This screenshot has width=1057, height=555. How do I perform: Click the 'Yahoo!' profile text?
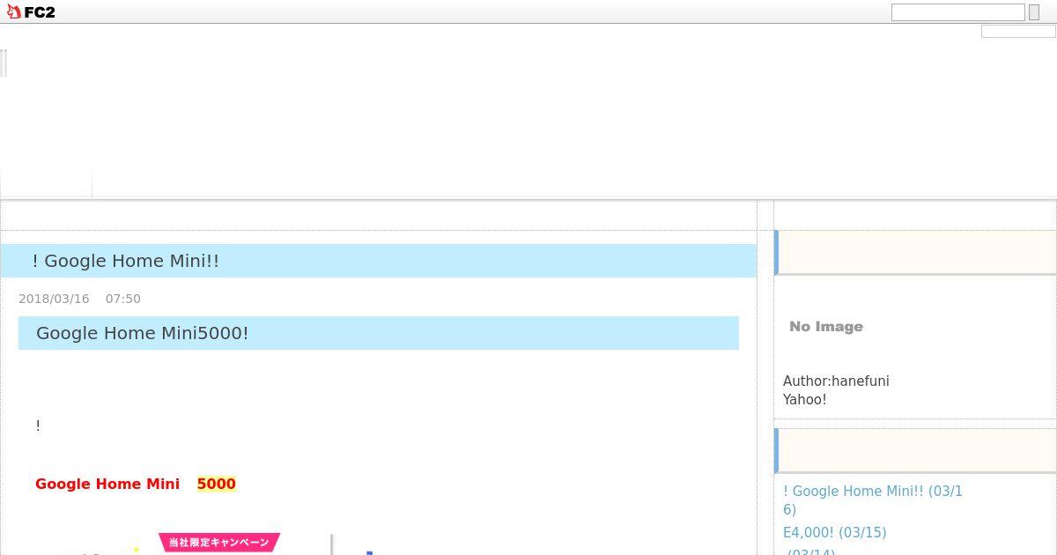click(804, 399)
